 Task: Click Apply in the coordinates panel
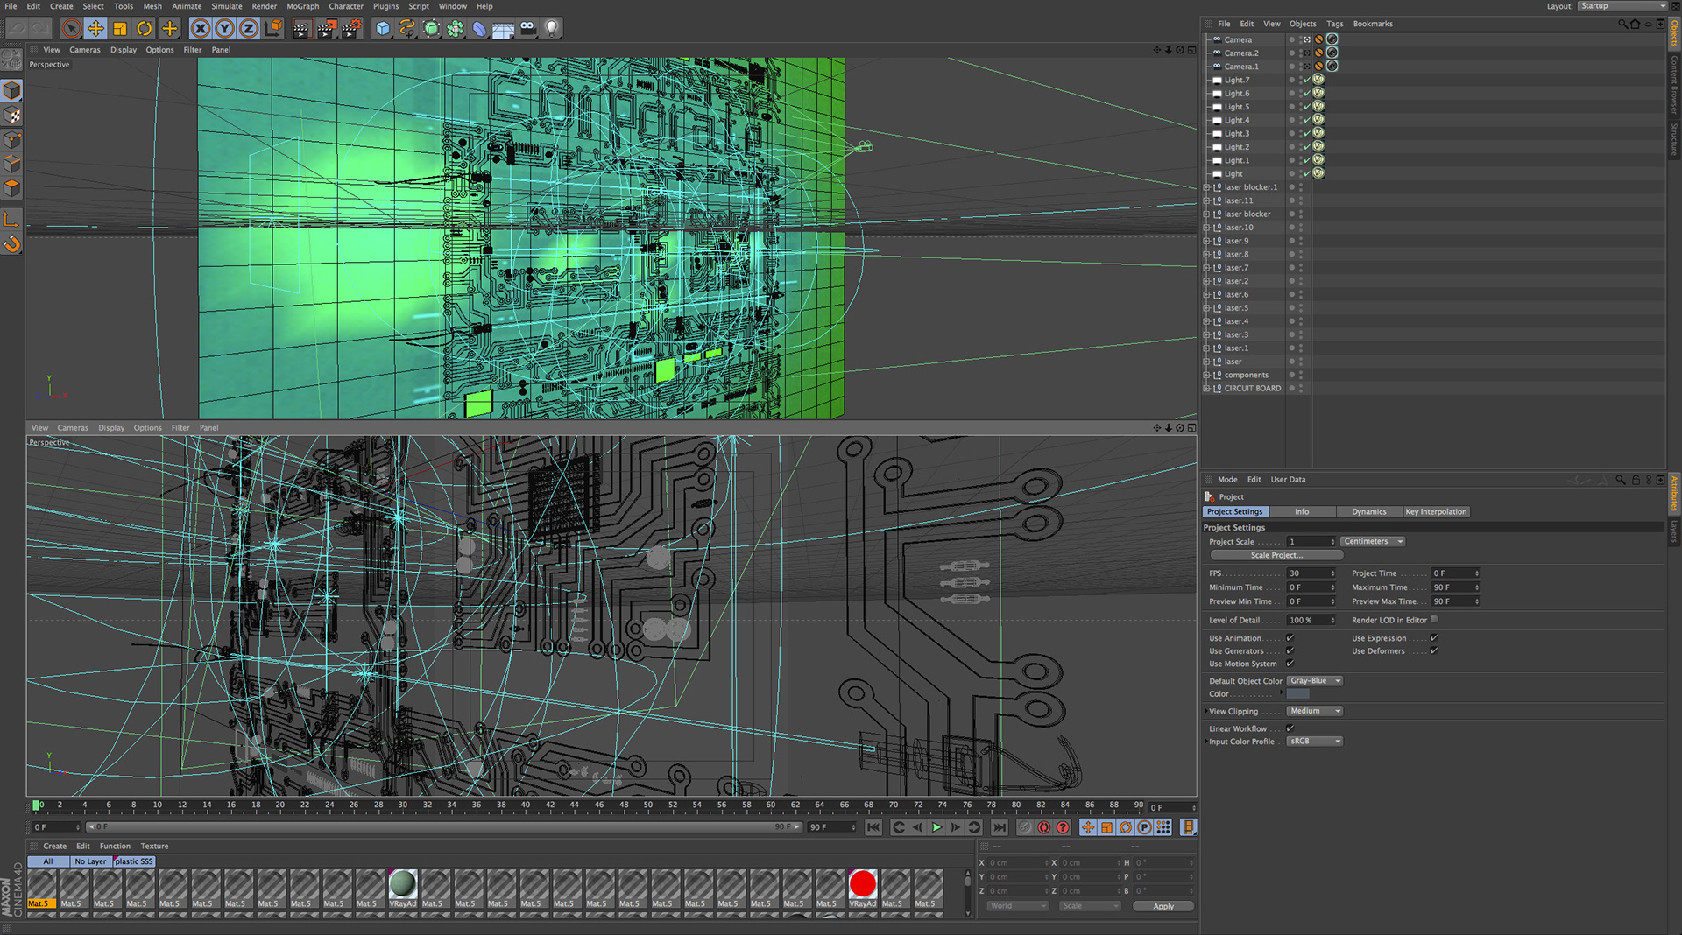(x=1163, y=907)
